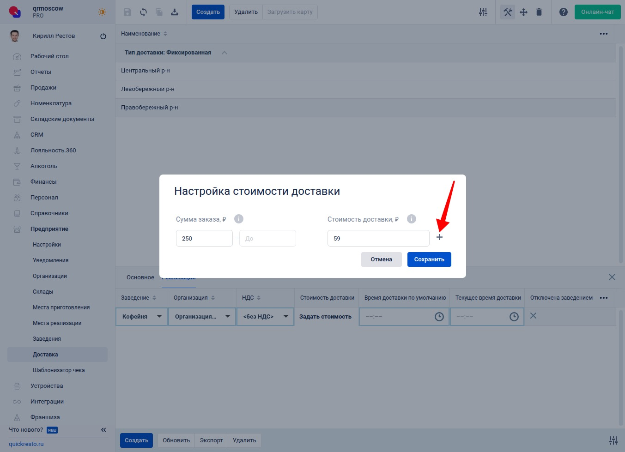Click the empty До upper limit field
This screenshot has height=452, width=625.
[x=267, y=238]
